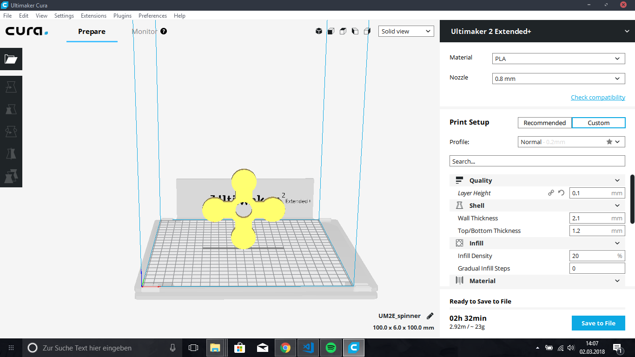This screenshot has height=357, width=635.
Task: Click the Infill Density value field
Action: pos(597,256)
